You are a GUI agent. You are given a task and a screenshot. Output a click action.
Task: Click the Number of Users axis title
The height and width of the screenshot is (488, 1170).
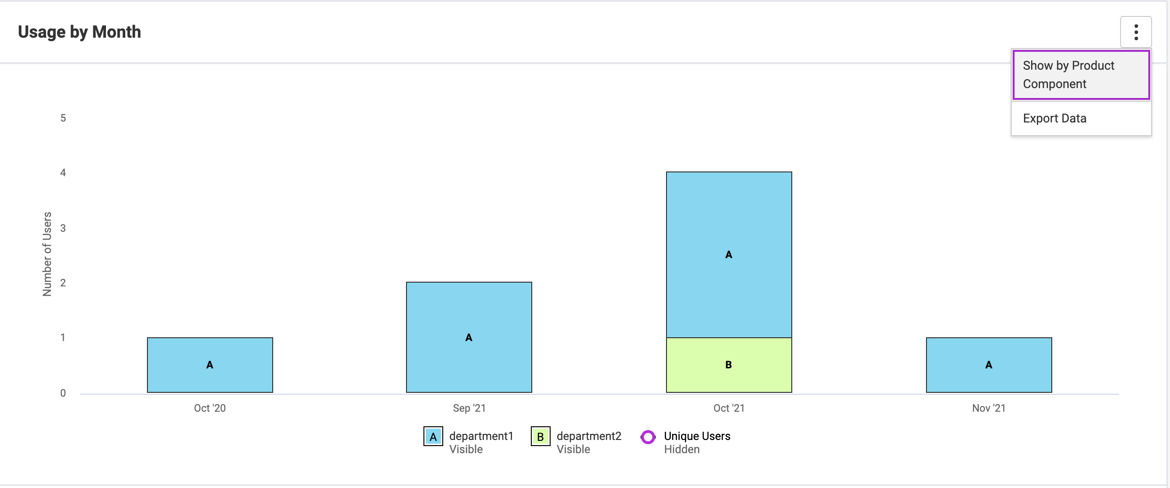point(47,254)
